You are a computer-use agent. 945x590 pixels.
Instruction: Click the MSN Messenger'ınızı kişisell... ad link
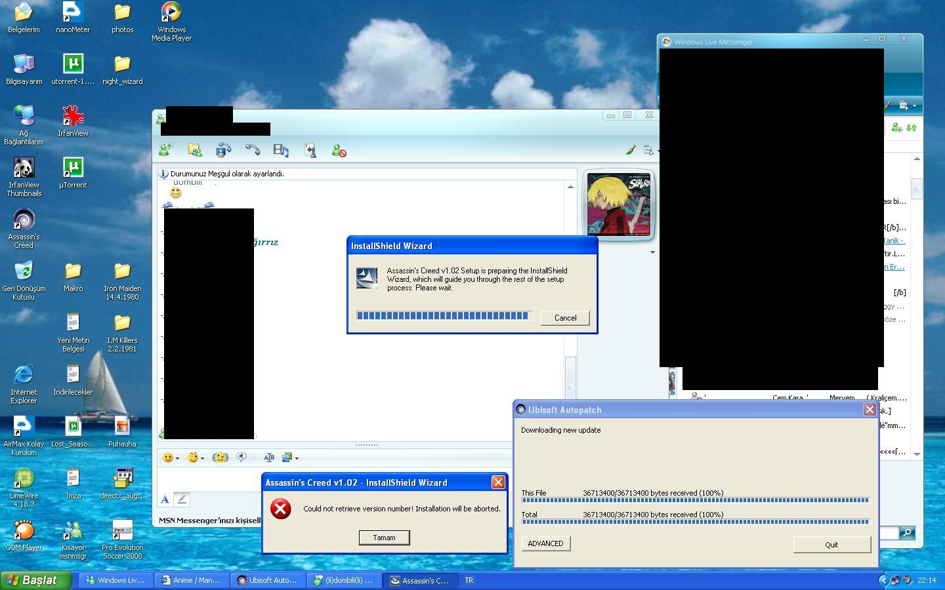pyautogui.click(x=210, y=521)
